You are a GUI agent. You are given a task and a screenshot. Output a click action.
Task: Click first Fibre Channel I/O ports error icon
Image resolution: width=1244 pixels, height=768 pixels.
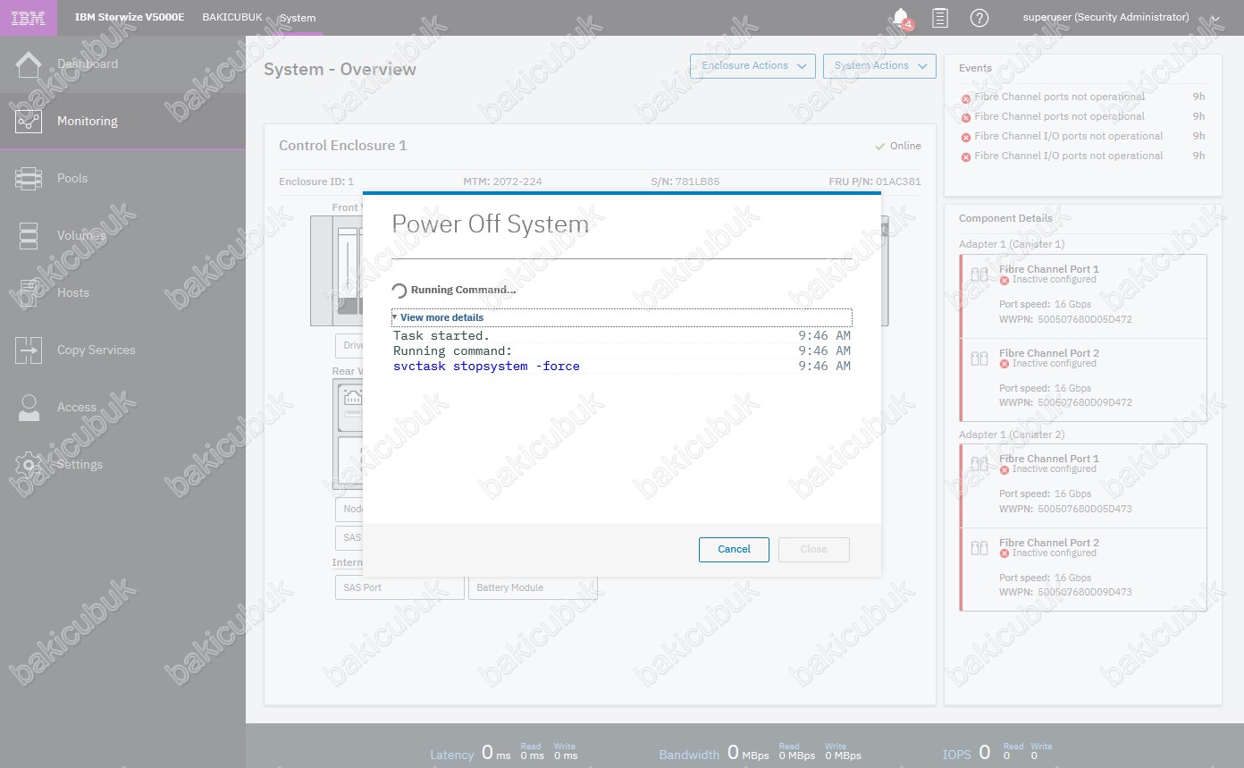click(965, 138)
